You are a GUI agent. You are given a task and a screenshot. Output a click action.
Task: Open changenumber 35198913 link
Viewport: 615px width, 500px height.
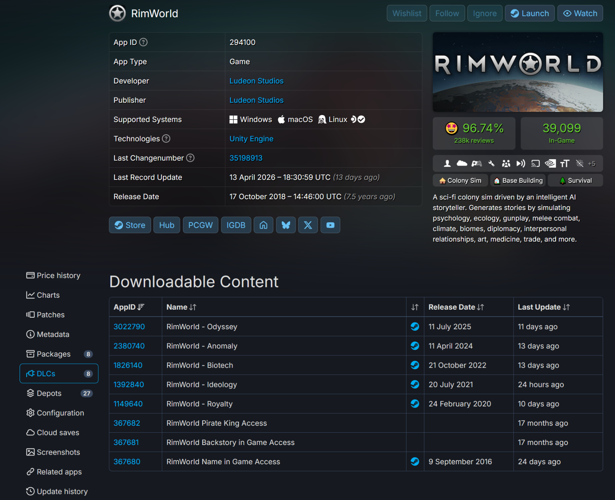tap(246, 158)
